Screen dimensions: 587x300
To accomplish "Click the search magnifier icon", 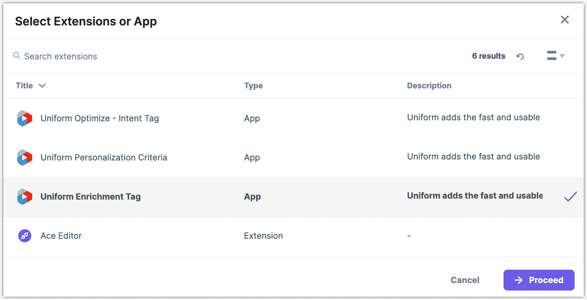I will pos(16,56).
